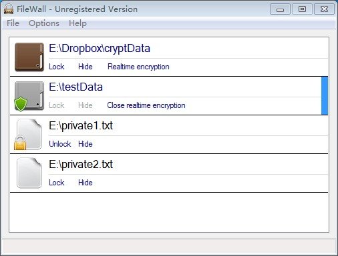
Task: Hide the private2.txt file
Action: pos(86,183)
